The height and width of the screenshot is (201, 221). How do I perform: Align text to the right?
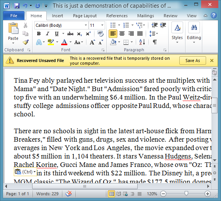pos(131,34)
